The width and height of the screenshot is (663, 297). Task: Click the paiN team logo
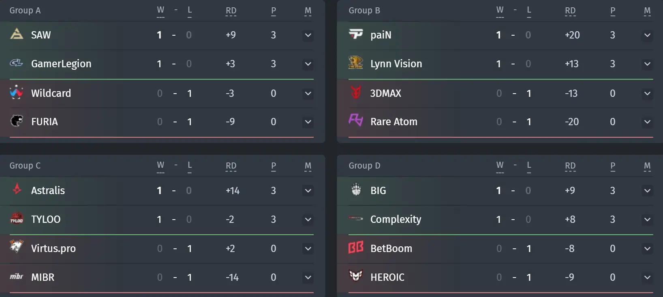356,34
